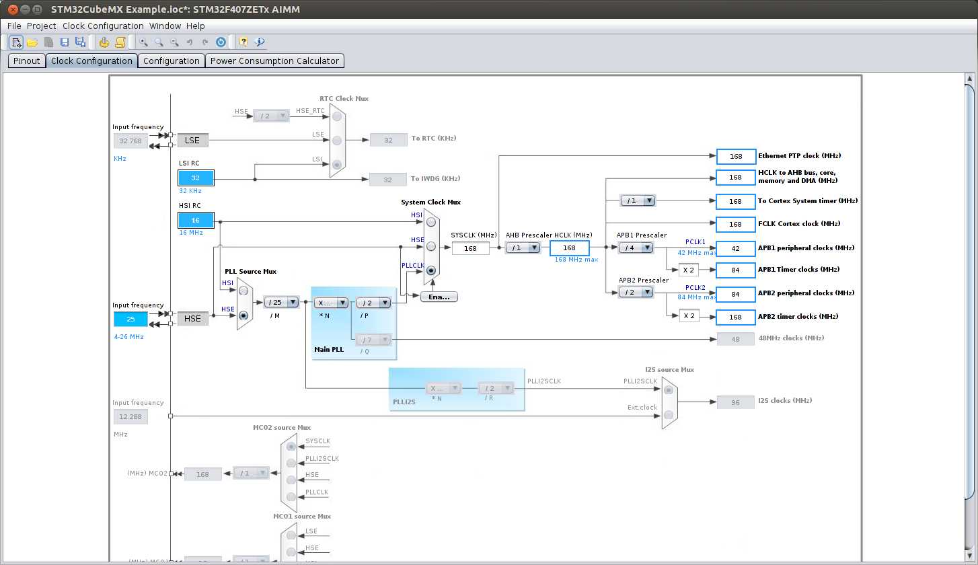Image resolution: width=978 pixels, height=565 pixels.
Task: Open the Help menu
Action: pos(196,26)
